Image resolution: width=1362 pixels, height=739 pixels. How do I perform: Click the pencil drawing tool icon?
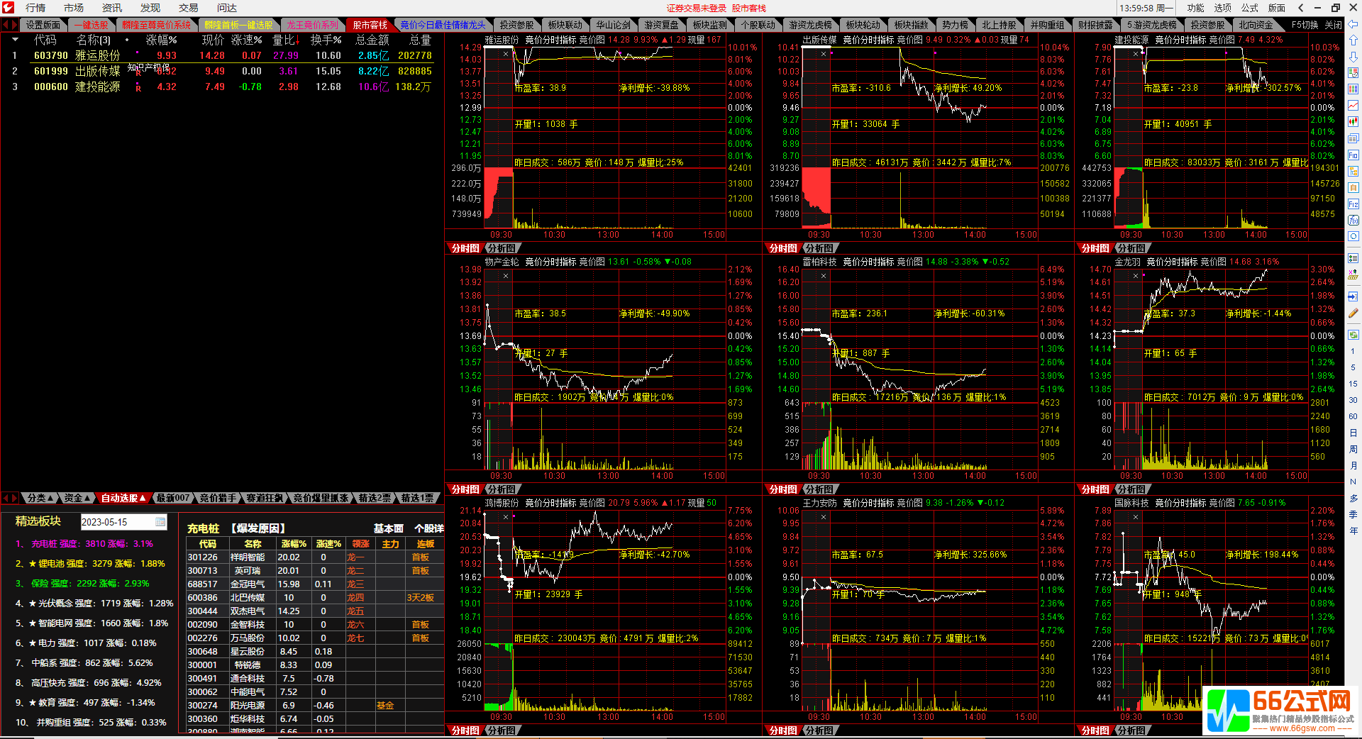coord(1353,313)
